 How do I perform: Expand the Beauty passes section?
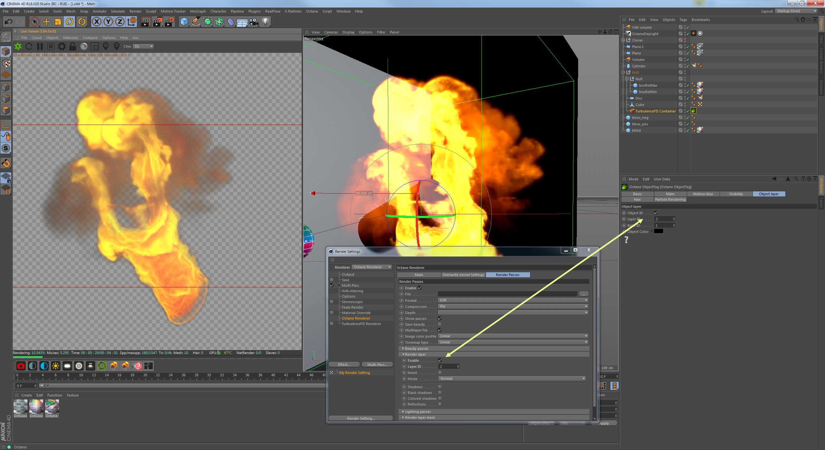click(416, 349)
